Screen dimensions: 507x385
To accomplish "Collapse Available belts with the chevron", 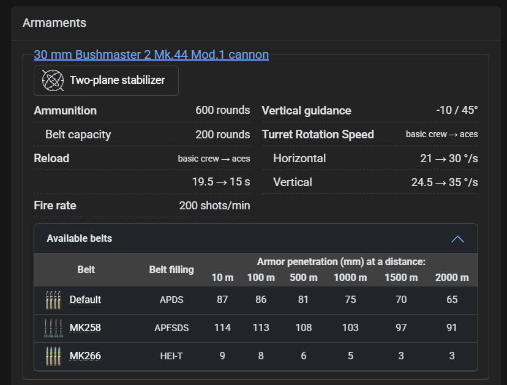I will (x=457, y=239).
